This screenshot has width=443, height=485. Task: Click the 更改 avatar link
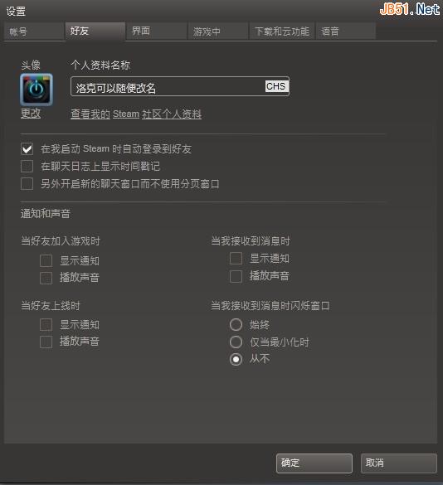point(31,114)
